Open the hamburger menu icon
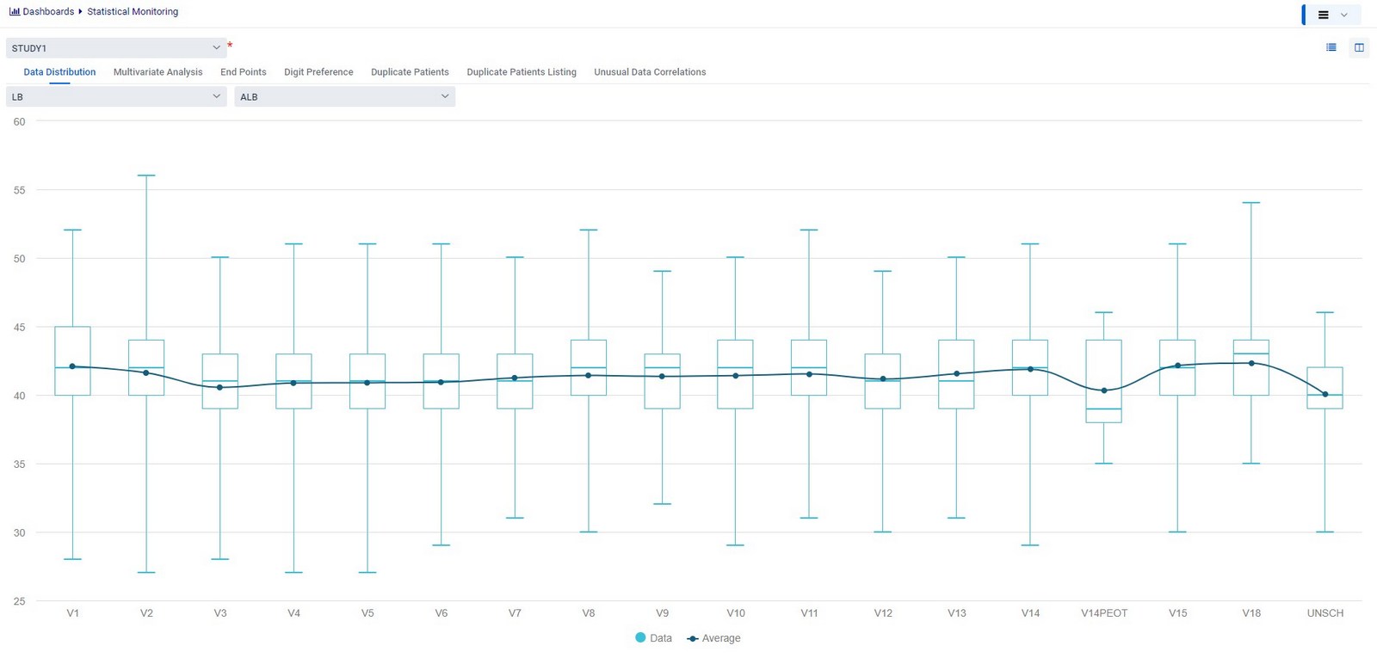This screenshot has width=1377, height=658. coord(1324,15)
